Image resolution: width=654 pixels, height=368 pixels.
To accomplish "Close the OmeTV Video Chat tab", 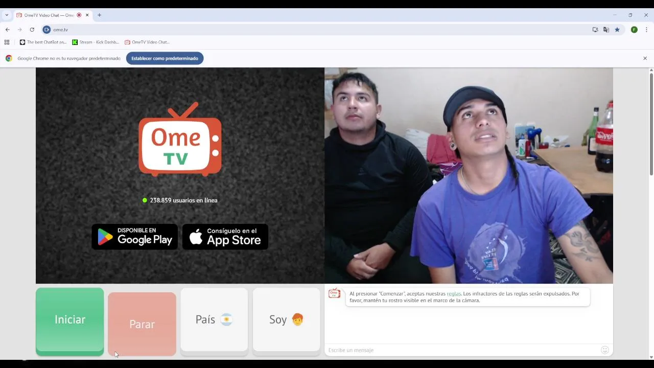I will pyautogui.click(x=87, y=15).
